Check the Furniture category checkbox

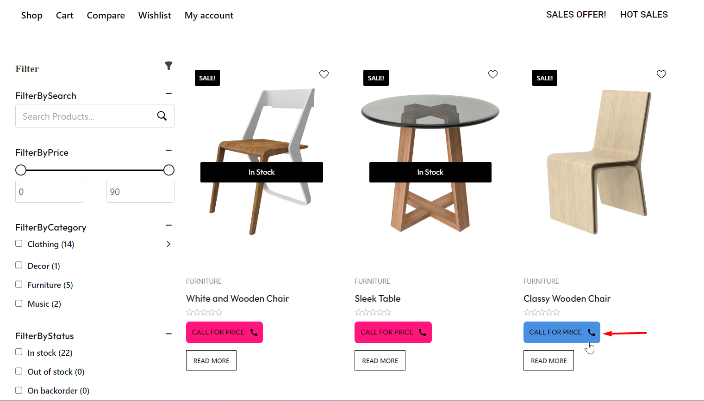(19, 284)
